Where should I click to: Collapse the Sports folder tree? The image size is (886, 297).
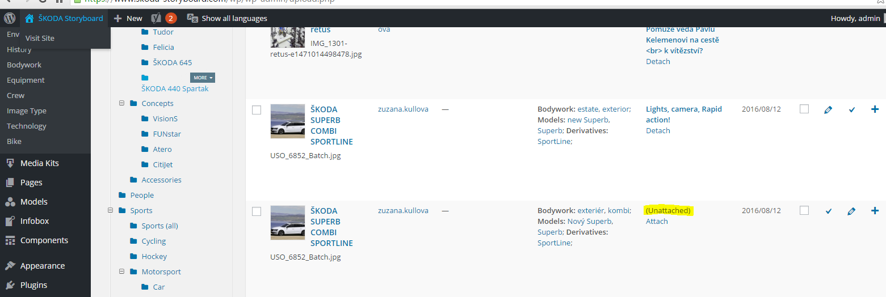tap(110, 210)
